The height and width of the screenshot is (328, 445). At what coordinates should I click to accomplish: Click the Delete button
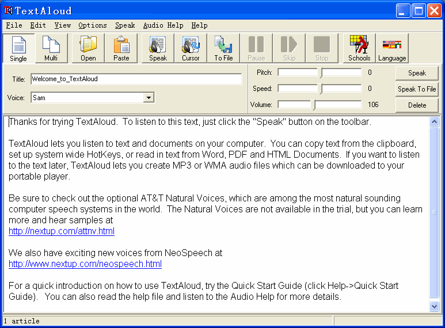tap(417, 105)
